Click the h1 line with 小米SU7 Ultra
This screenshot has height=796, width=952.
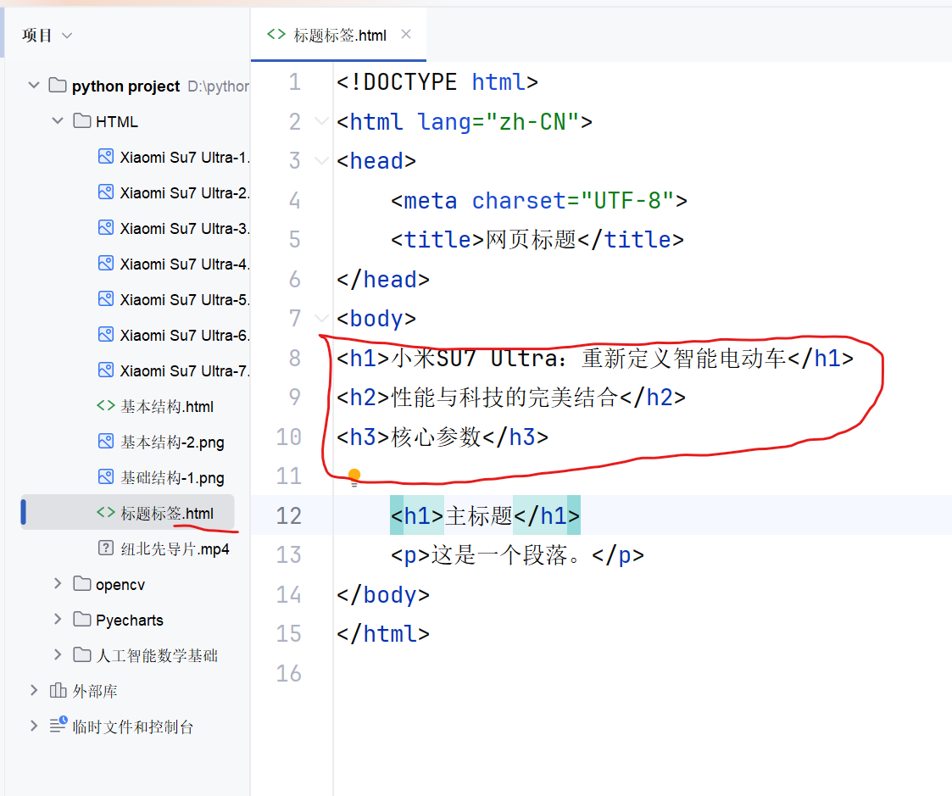pos(595,359)
